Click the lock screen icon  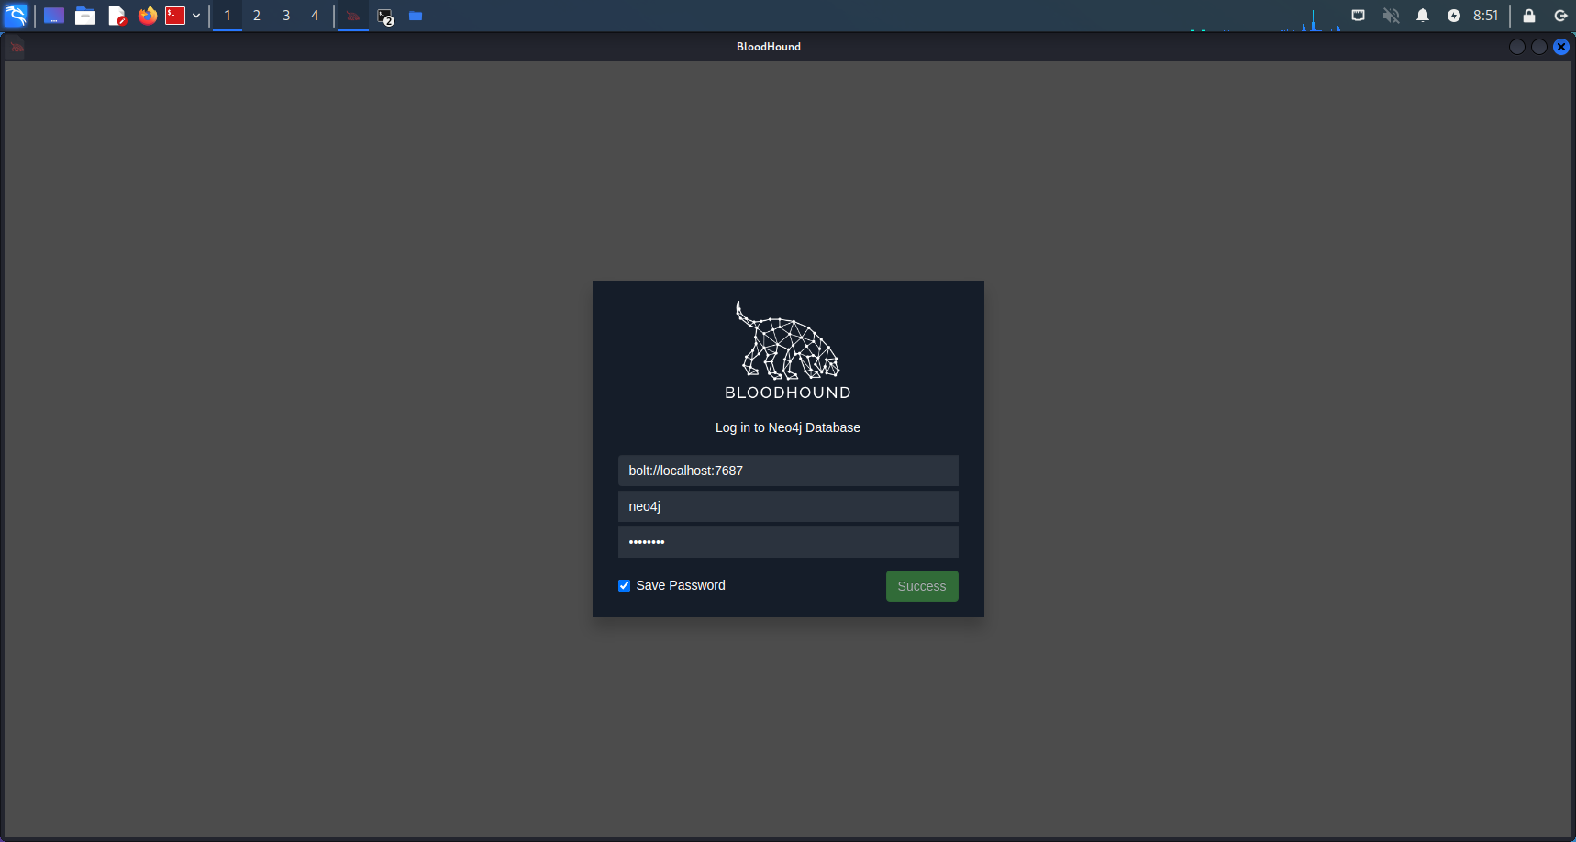pyautogui.click(x=1529, y=16)
